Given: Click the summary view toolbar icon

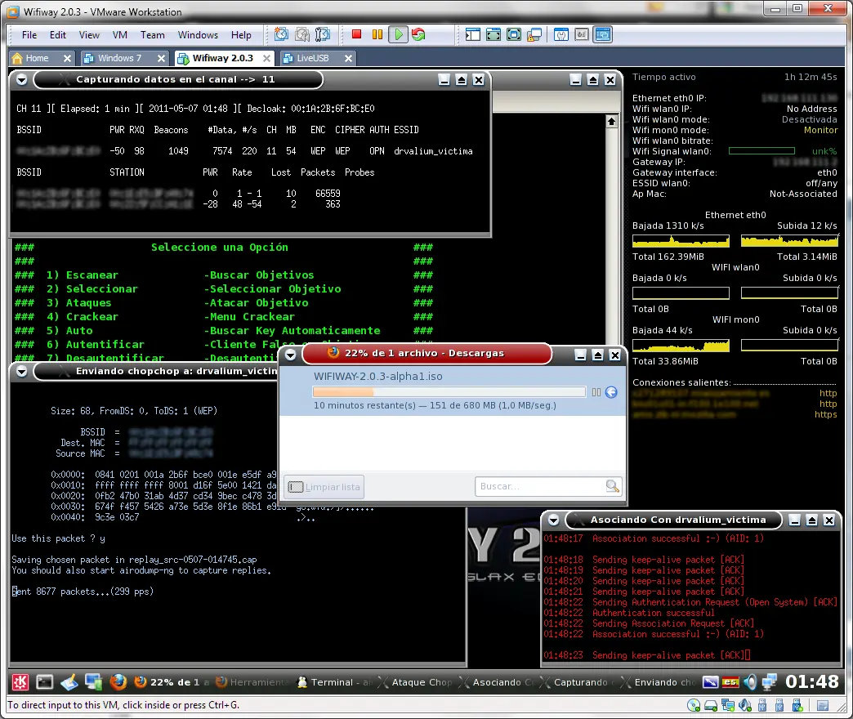Looking at the screenshot, I should 560,34.
